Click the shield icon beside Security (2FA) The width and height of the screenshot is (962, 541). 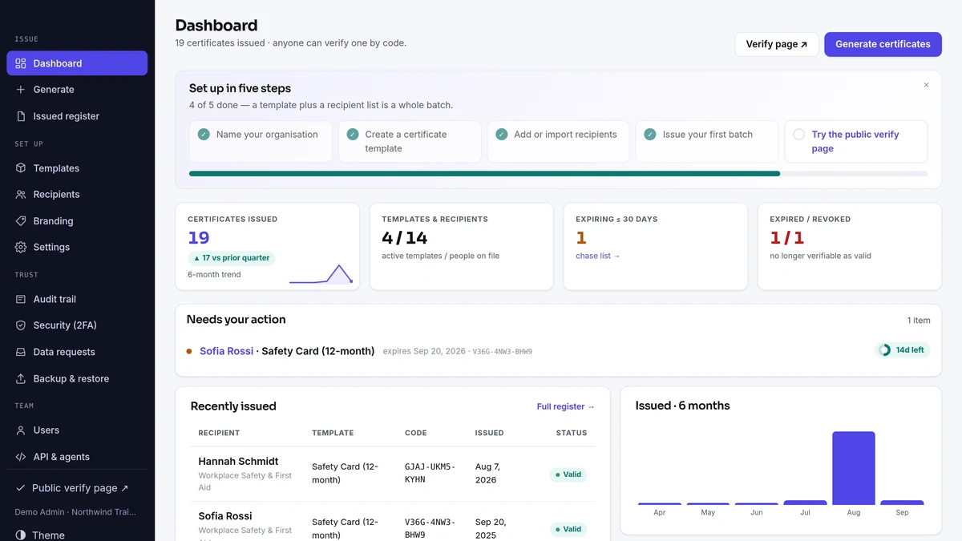21,325
